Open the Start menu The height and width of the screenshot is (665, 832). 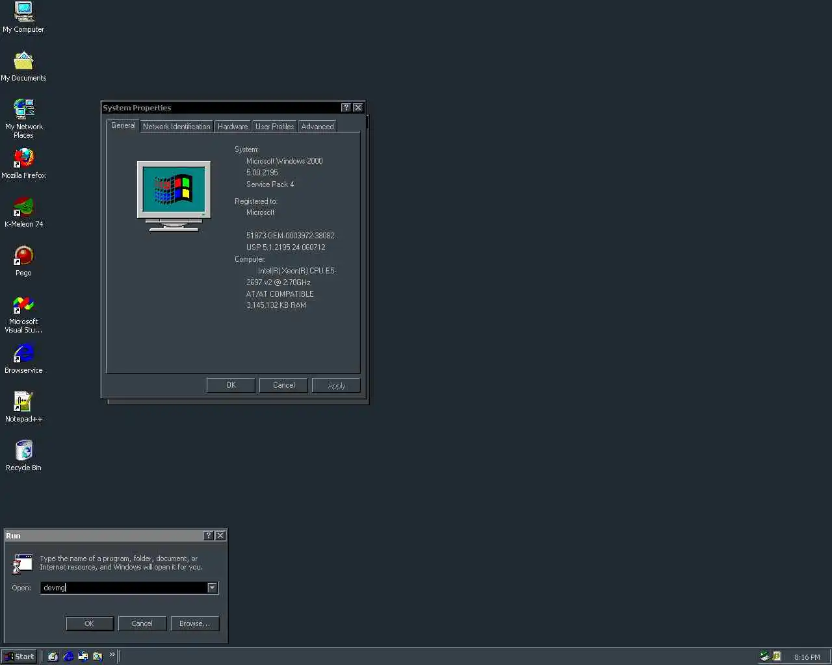pos(19,657)
